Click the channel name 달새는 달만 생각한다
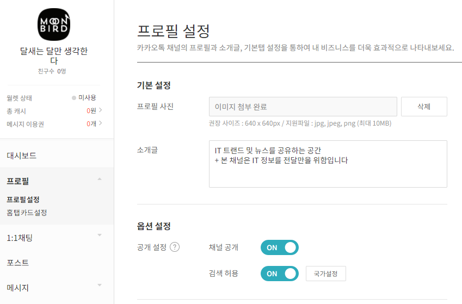This screenshot has height=304, width=462. [54, 55]
